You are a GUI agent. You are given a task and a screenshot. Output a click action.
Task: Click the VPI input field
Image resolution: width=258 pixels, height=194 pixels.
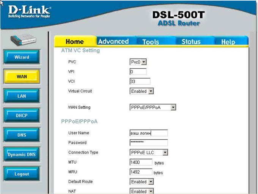pyautogui.click(x=138, y=72)
